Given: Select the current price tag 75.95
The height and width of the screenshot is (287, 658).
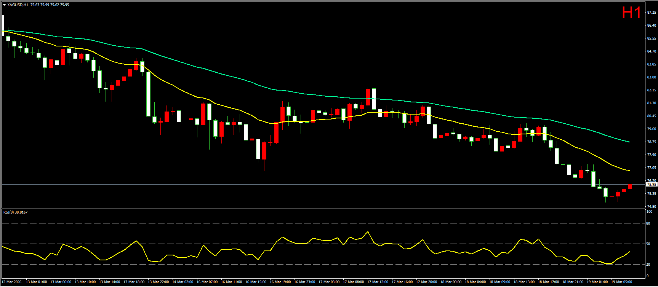Looking at the screenshot, I should tap(651, 185).
